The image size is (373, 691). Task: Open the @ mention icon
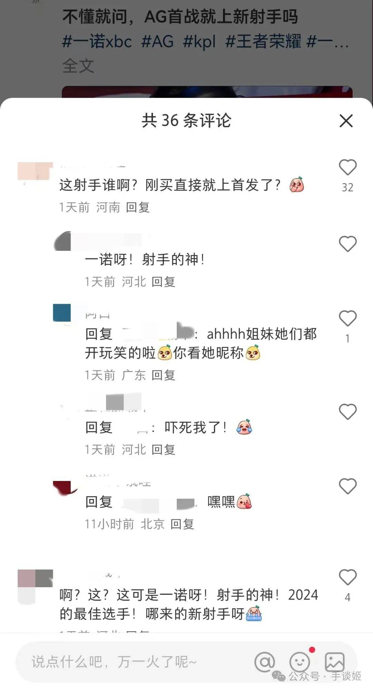tap(265, 662)
